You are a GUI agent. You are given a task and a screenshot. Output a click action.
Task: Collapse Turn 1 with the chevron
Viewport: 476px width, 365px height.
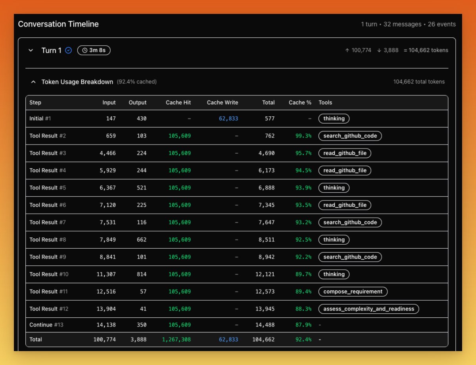(31, 50)
